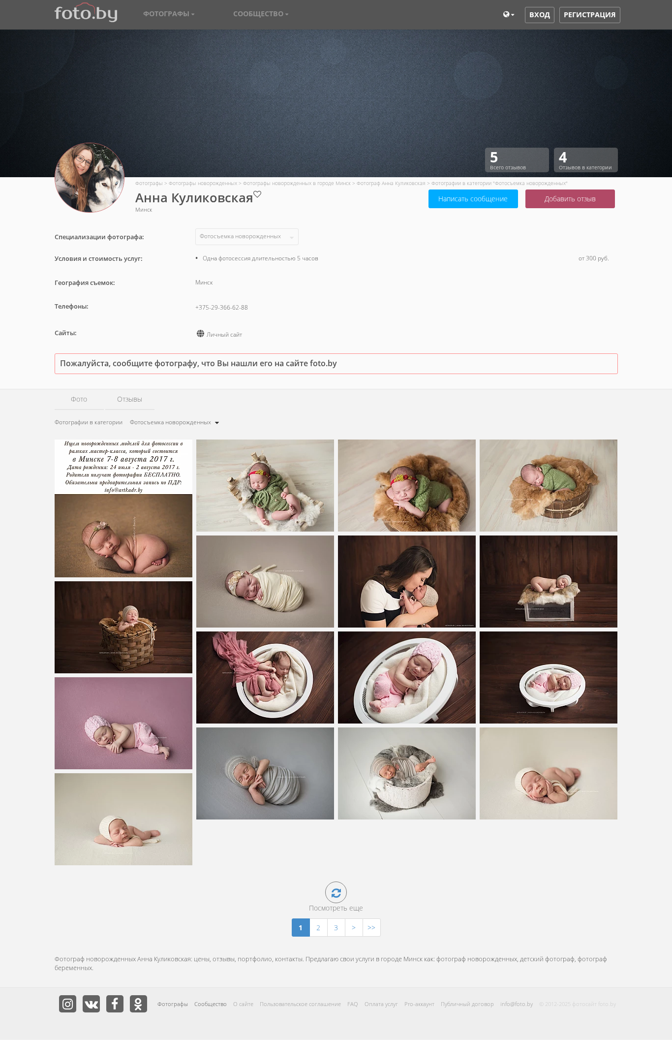672x1040 pixels.
Task: Open the VK social icon
Action: tap(91, 1004)
